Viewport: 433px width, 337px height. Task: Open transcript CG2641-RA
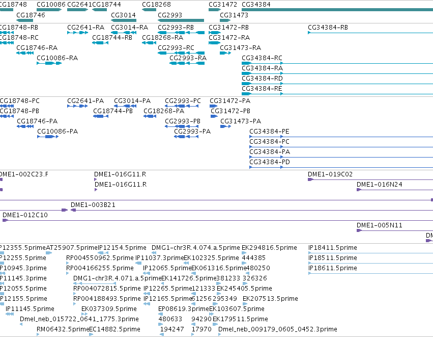[85, 28]
